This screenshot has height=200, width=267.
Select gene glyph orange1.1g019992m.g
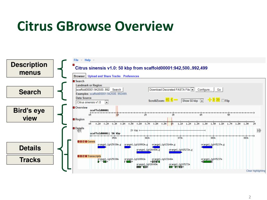[128, 147]
